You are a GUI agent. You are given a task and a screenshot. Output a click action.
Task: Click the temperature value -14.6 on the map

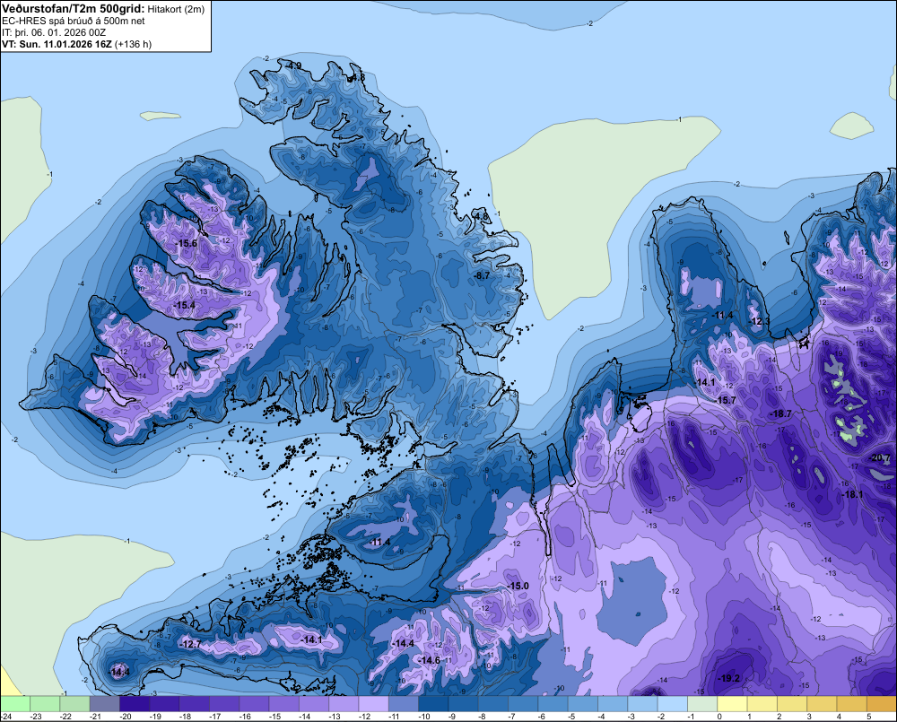(429, 660)
